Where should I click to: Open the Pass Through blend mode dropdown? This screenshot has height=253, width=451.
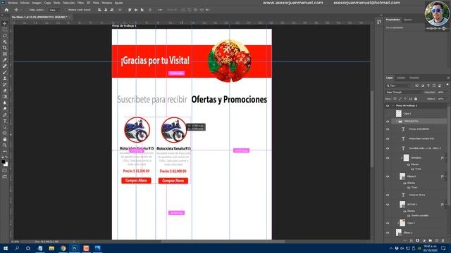[x=404, y=92]
